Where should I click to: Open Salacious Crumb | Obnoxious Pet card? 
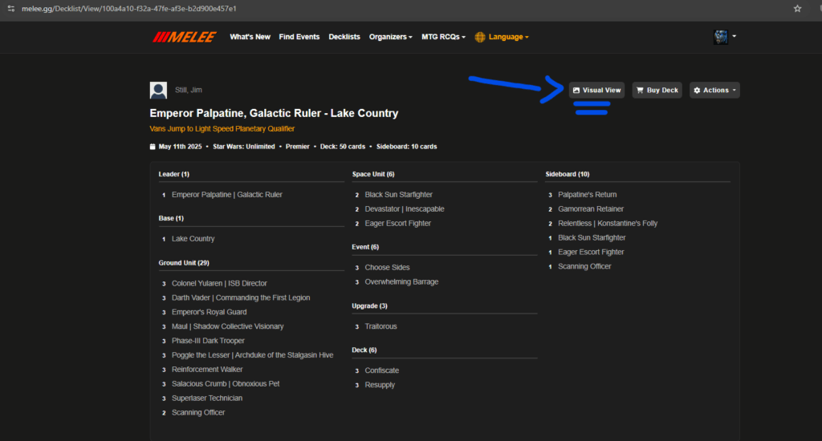pos(226,384)
